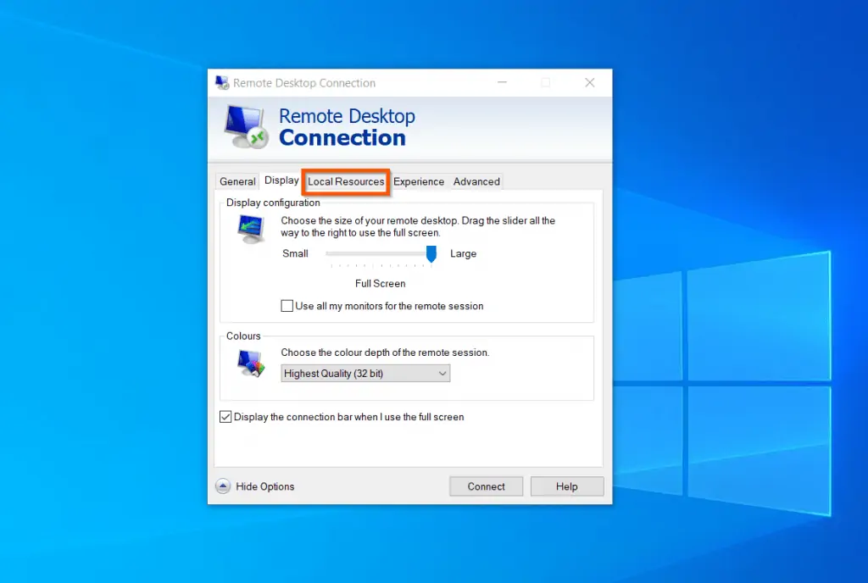Click the dropdown arrow on Highest Quality (32 bit)
This screenshot has height=583, width=868.
442,373
